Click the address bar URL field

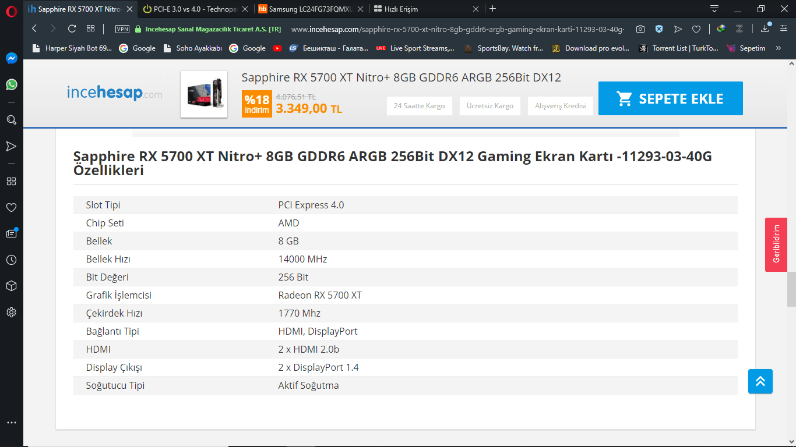(x=457, y=29)
